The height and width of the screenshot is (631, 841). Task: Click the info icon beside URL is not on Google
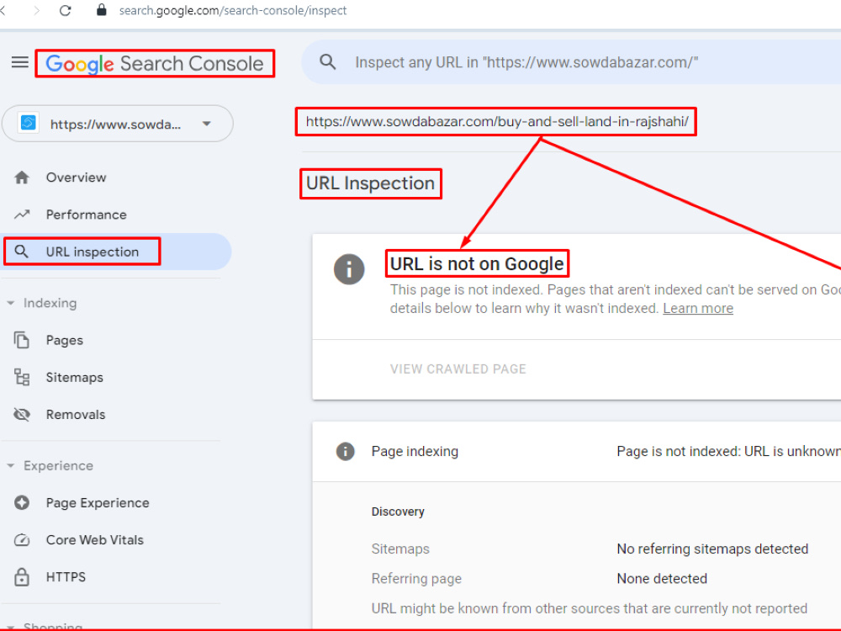point(349,269)
